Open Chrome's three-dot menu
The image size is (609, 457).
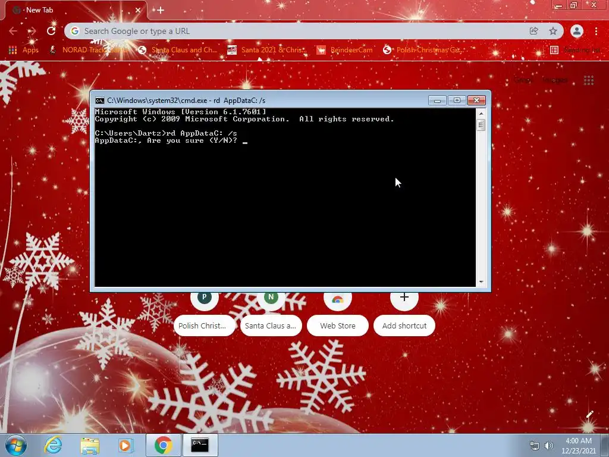click(x=596, y=31)
